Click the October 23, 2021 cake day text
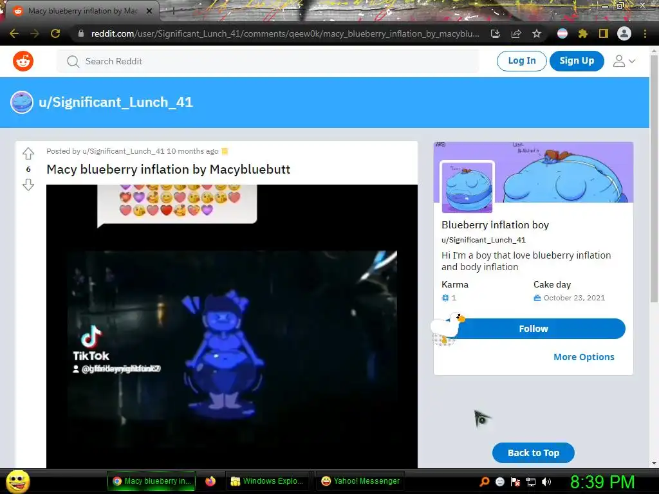 [574, 298]
